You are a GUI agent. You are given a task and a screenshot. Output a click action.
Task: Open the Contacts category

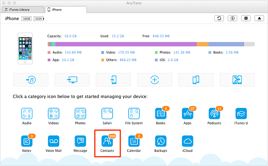(x=107, y=141)
